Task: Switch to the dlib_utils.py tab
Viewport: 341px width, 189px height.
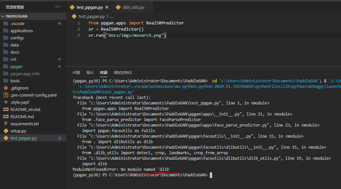Action: tap(133, 7)
